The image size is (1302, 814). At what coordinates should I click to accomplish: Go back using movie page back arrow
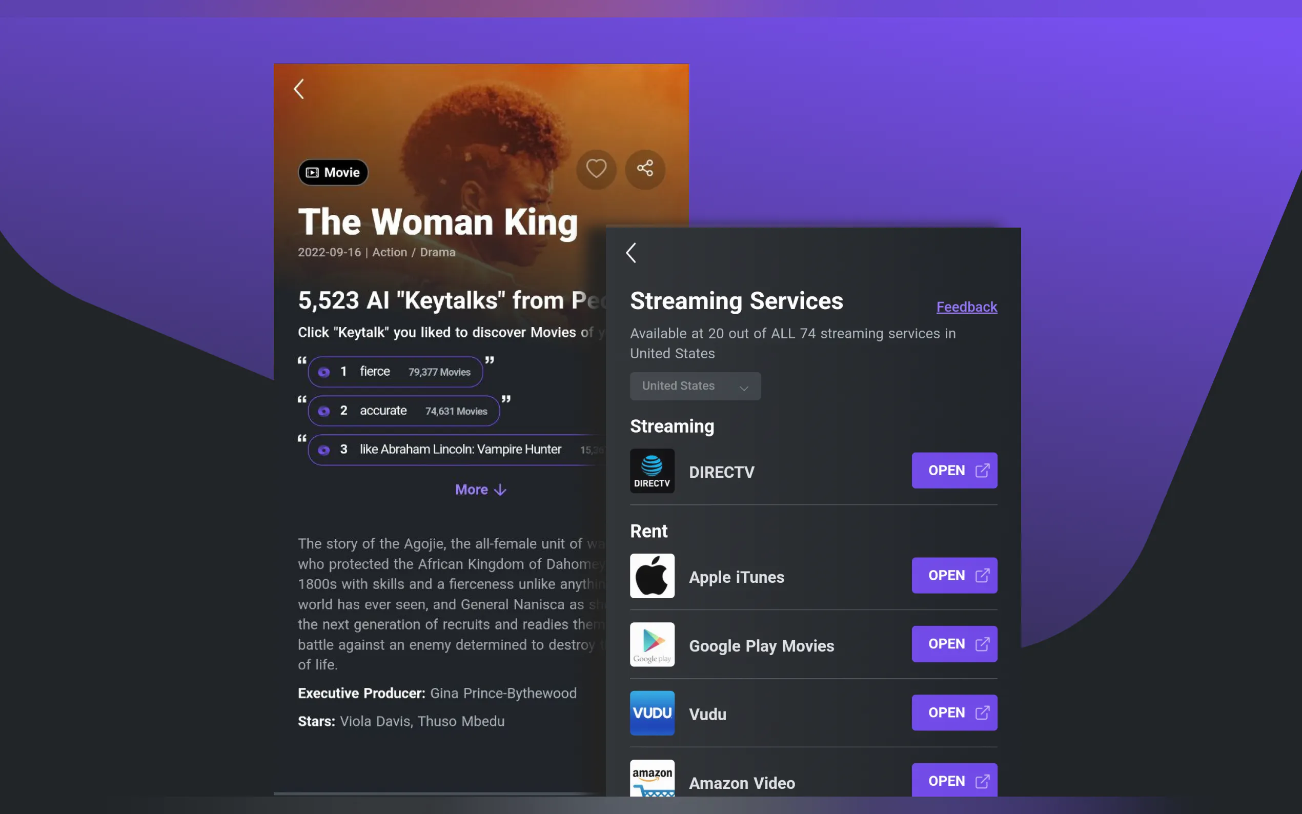click(x=299, y=89)
